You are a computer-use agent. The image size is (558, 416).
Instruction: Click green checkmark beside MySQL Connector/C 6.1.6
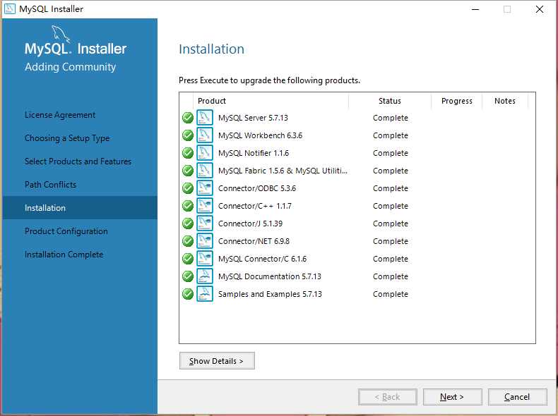[188, 259]
